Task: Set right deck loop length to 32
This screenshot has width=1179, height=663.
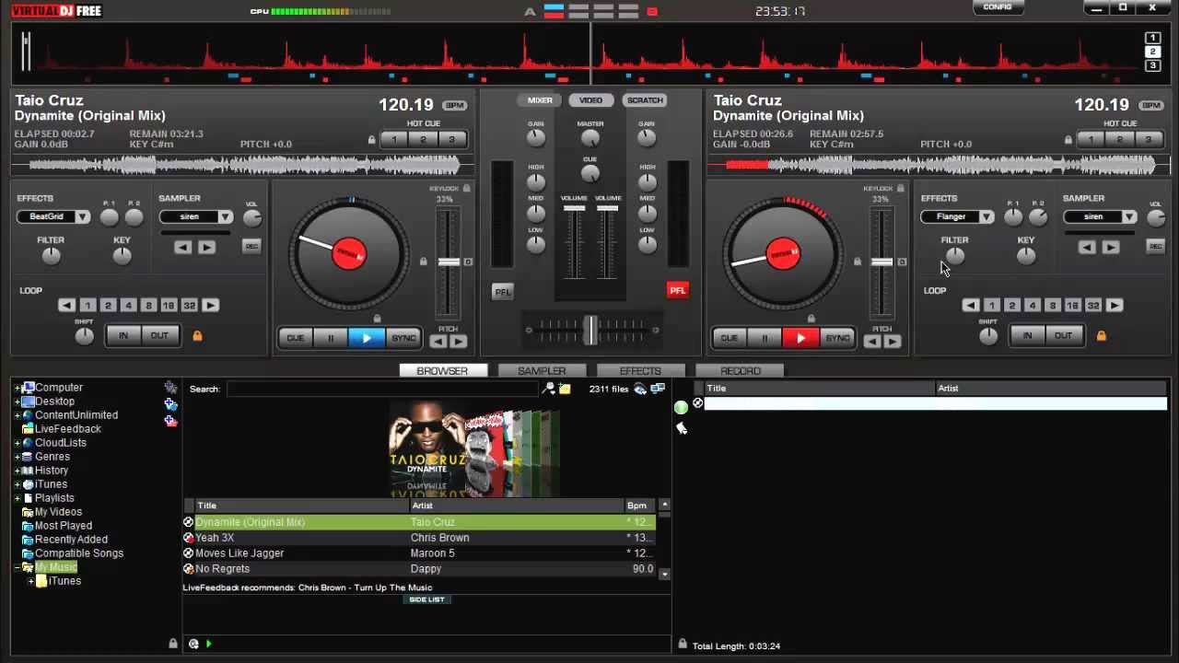Action: click(x=1093, y=306)
